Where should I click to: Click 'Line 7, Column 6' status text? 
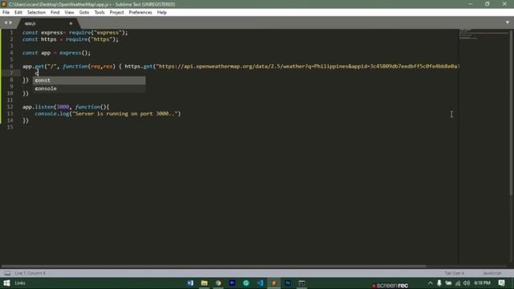coord(31,273)
